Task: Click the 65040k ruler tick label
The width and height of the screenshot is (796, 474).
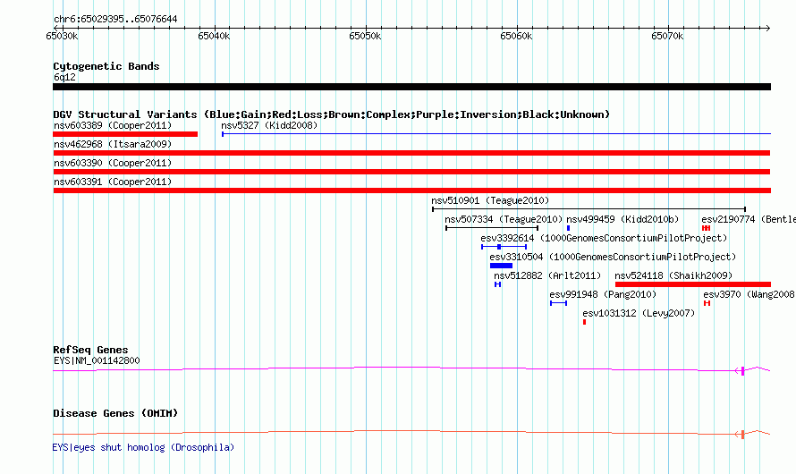Action: 214,36
